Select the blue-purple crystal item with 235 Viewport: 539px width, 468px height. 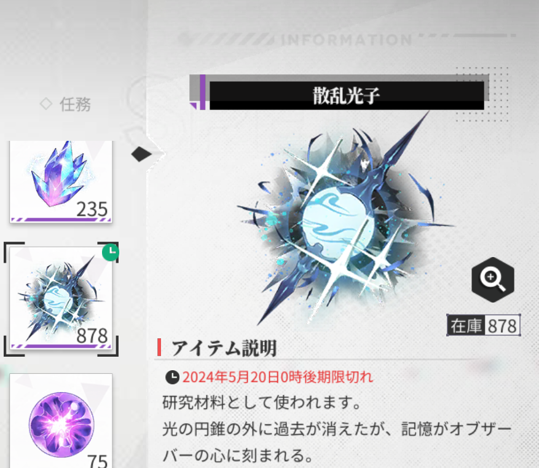tap(61, 181)
